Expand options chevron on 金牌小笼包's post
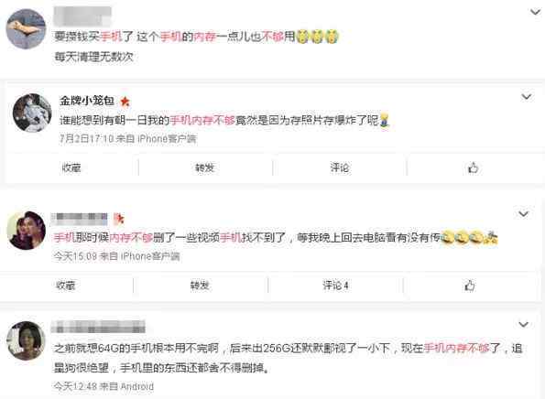Viewport: 545px width, 399px height. pyautogui.click(x=527, y=96)
